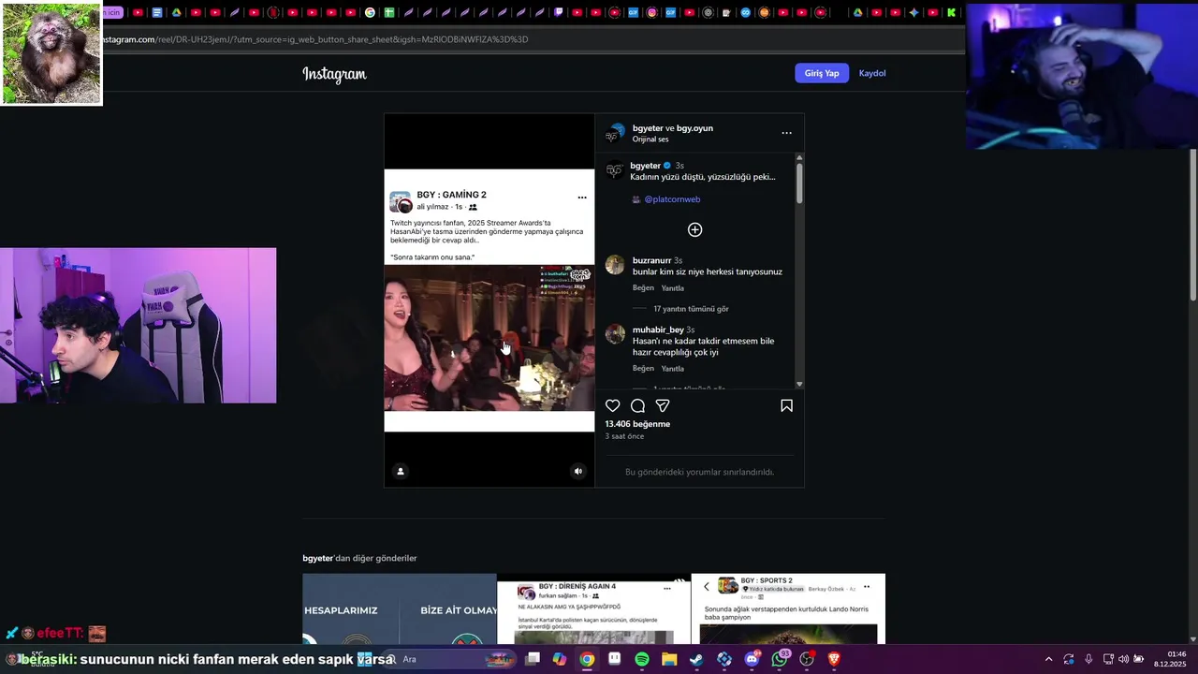
Task: Click the Giriş Yap button
Action: pyautogui.click(x=822, y=73)
